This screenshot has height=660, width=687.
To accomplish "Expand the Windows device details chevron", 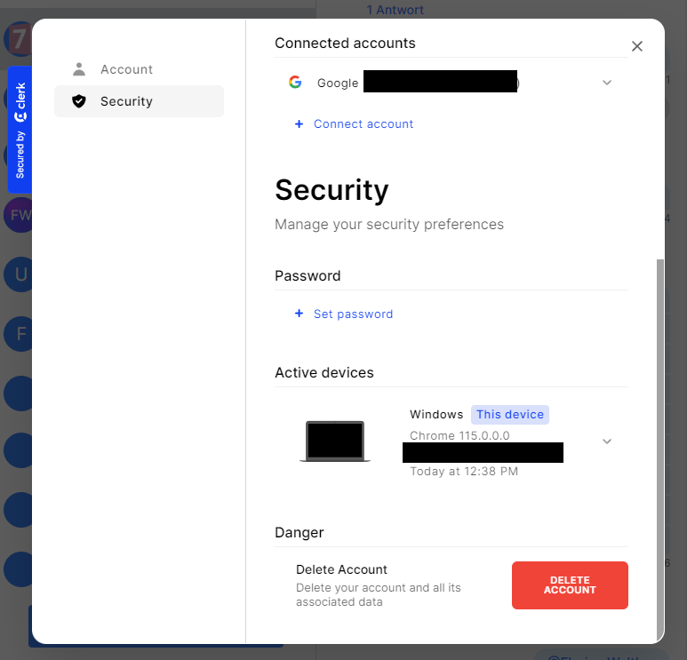I will [x=607, y=441].
